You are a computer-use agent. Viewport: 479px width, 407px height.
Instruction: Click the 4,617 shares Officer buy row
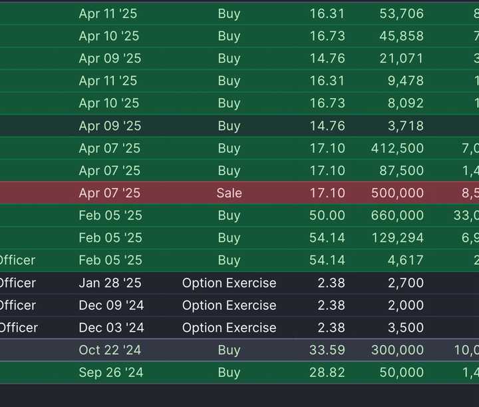pyautogui.click(x=239, y=260)
